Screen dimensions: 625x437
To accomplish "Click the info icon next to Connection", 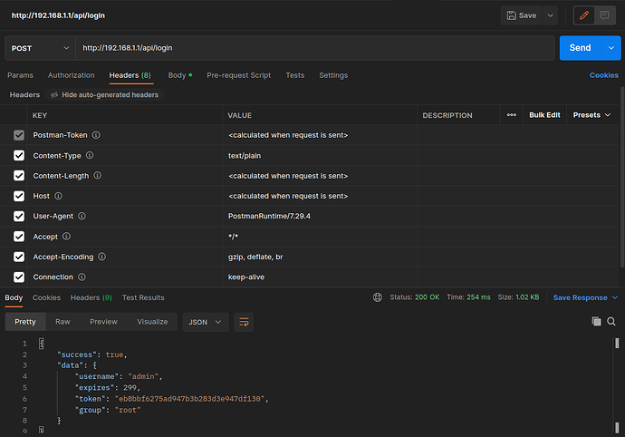I will click(82, 277).
